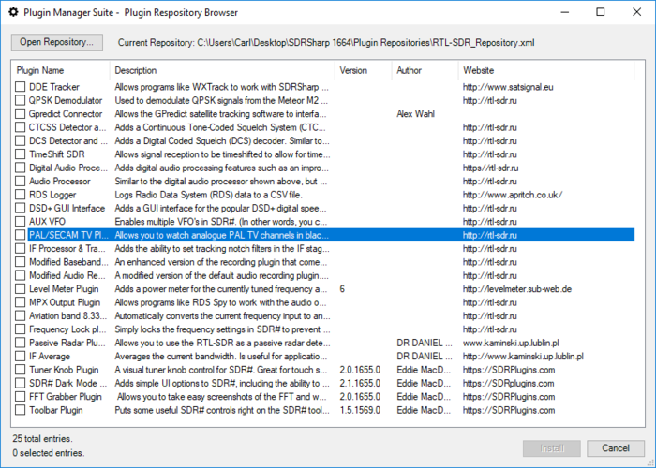656x468 pixels.
Task: Select the 'DDE Tracker' plugin name
Action: [x=54, y=87]
